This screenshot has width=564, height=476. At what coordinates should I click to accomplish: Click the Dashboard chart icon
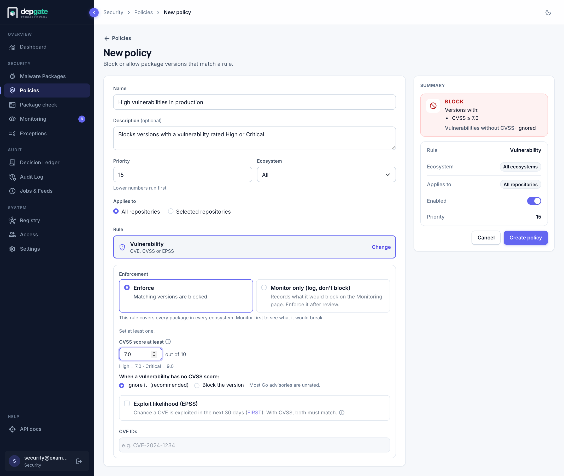pyautogui.click(x=13, y=47)
